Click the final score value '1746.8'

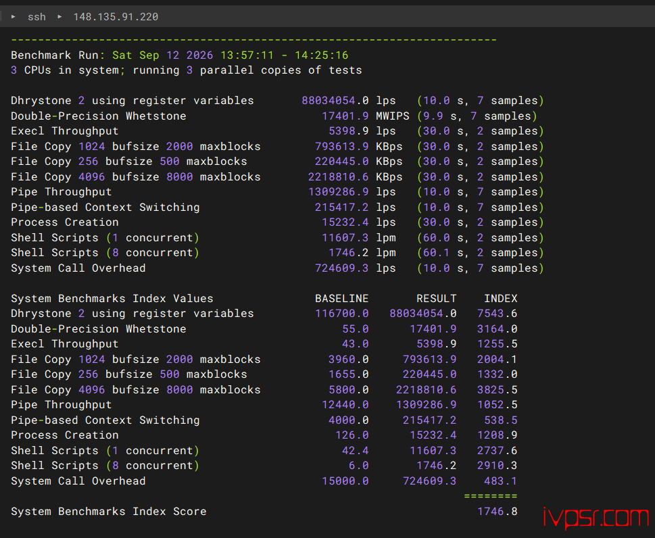497,512
